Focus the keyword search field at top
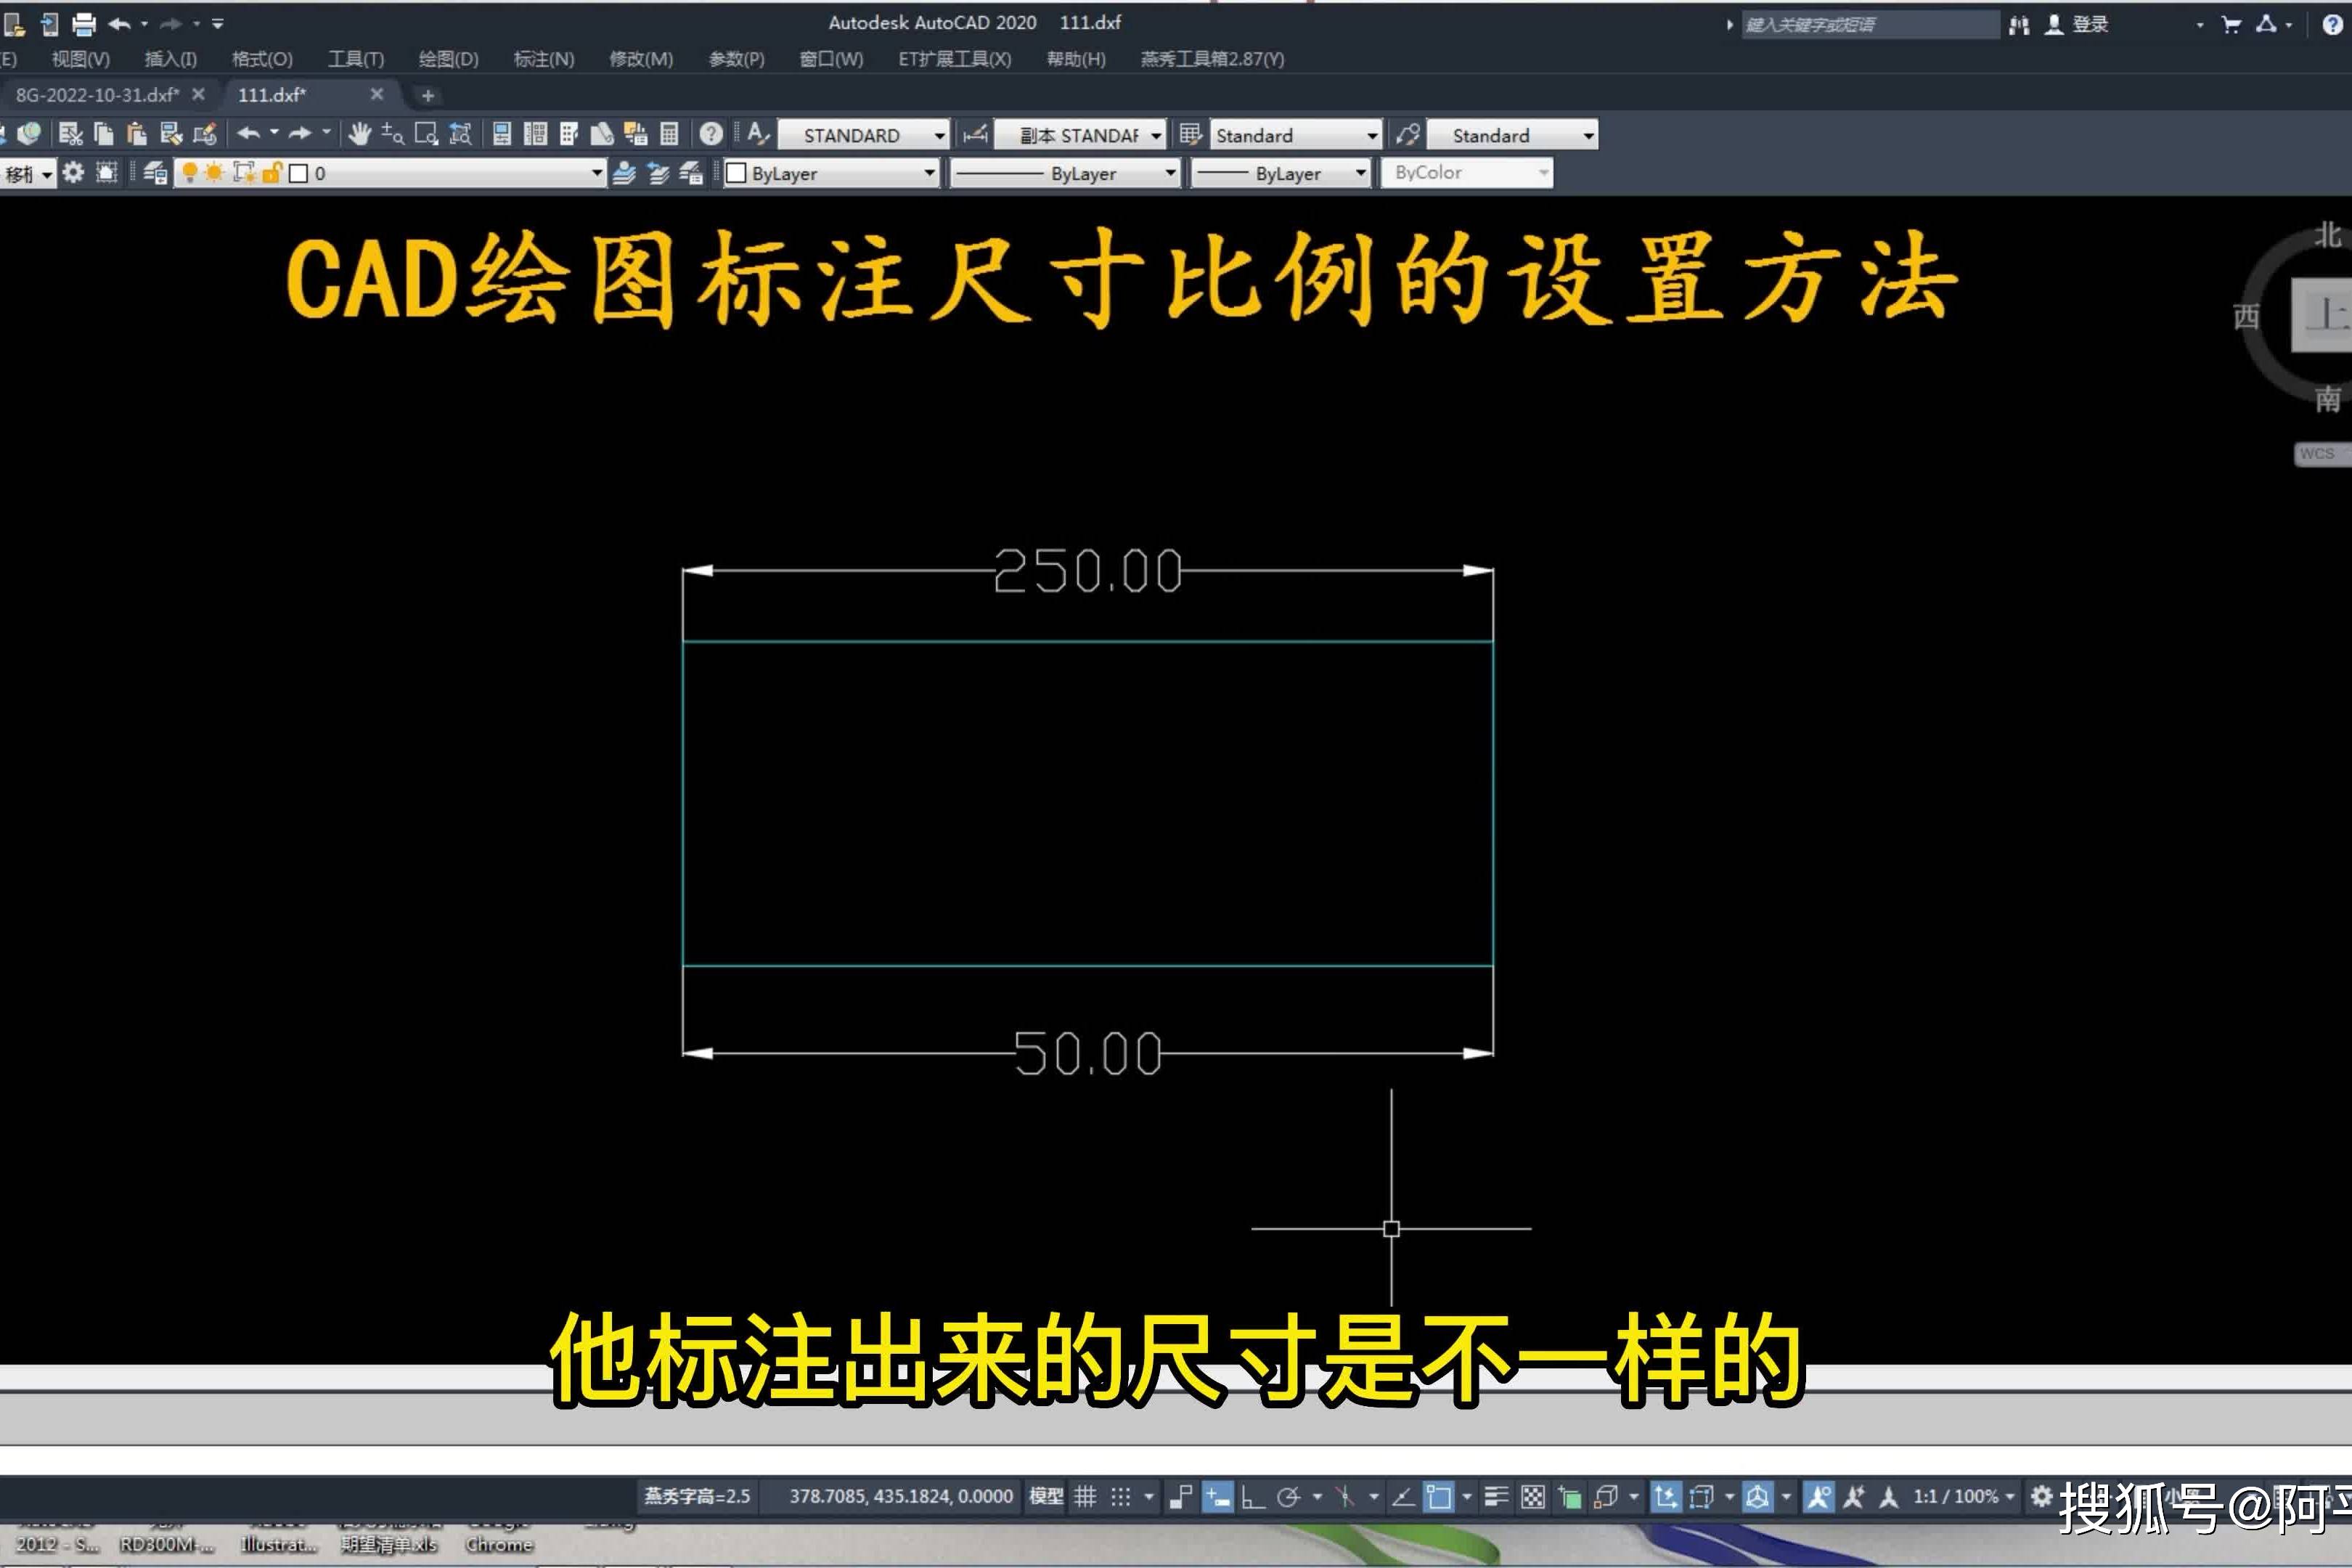 [x=1869, y=24]
